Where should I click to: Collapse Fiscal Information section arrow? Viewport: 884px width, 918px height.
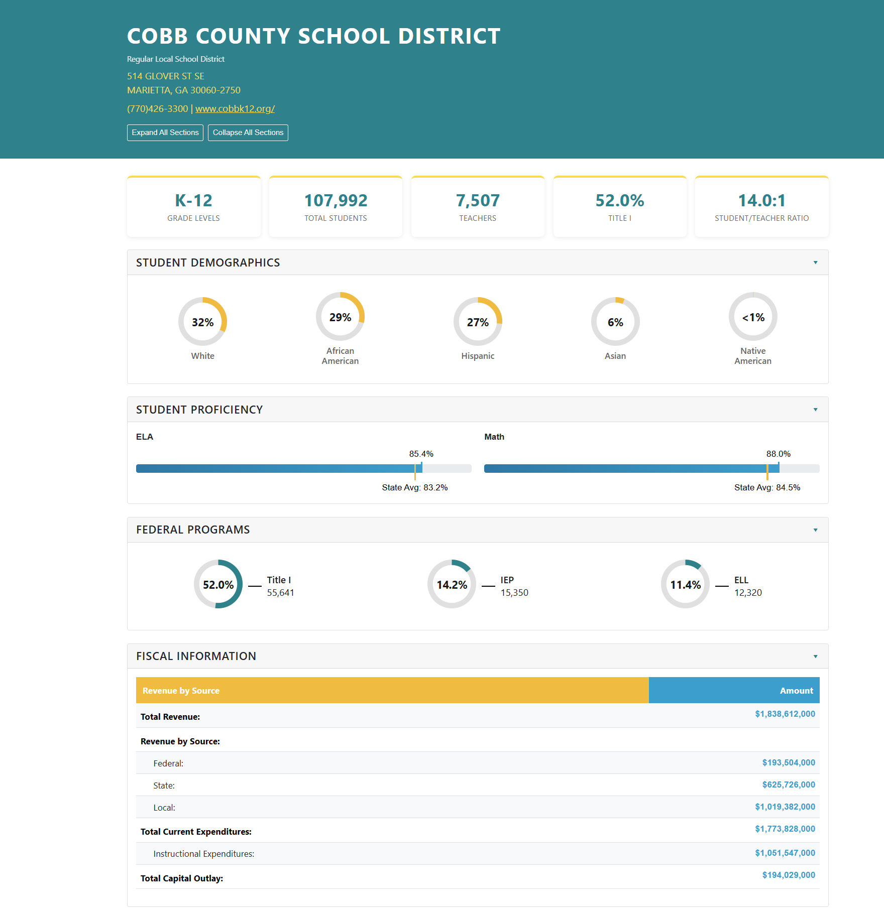tap(815, 657)
